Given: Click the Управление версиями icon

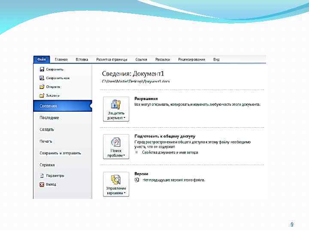Looking at the screenshot, I should point(116,180).
